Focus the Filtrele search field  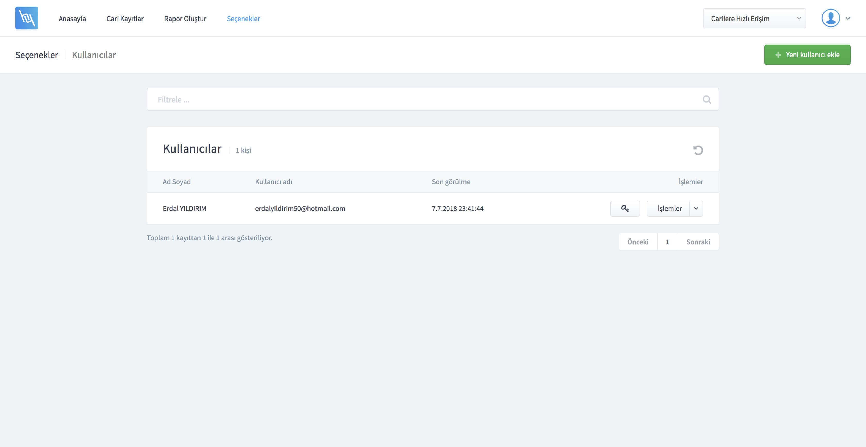click(x=423, y=100)
